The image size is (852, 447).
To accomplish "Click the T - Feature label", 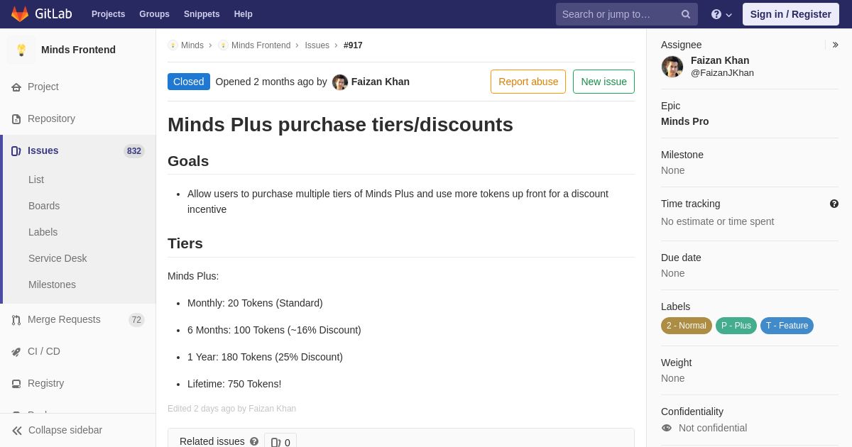I will (x=787, y=326).
